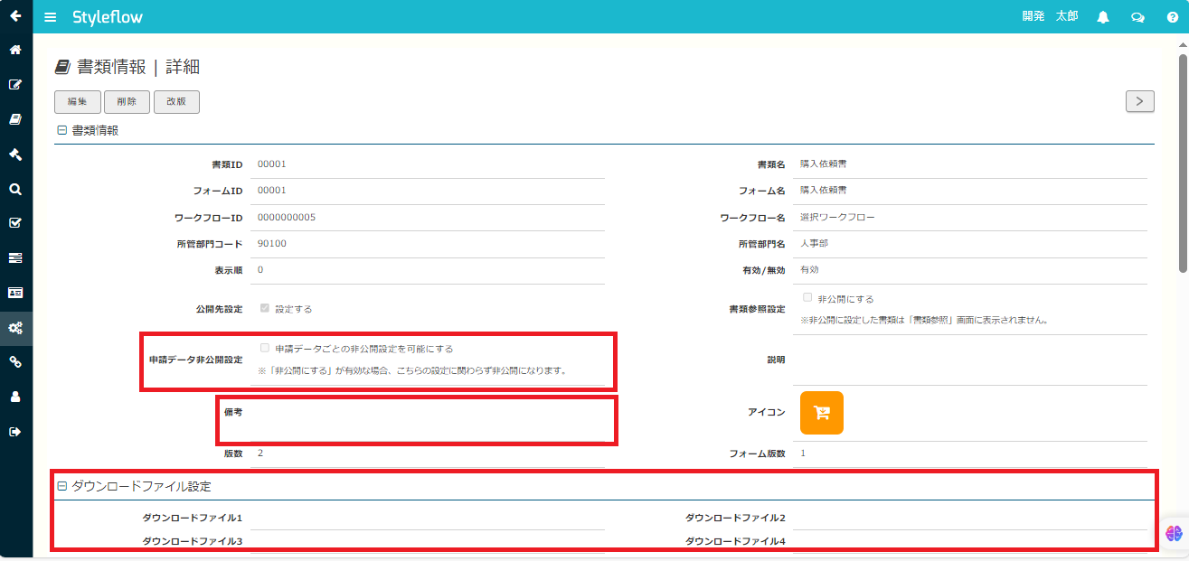Click the stacked list icon in the sidebar

[x=15, y=258]
